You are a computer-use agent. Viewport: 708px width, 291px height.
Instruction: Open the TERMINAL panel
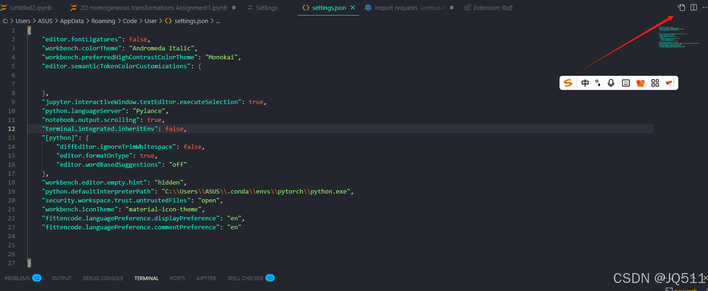coord(146,278)
